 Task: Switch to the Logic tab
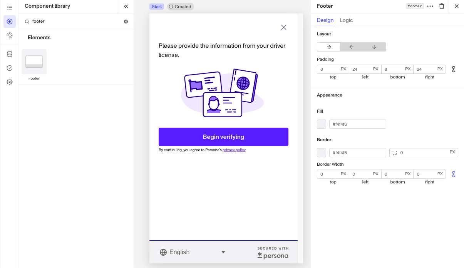click(x=346, y=20)
